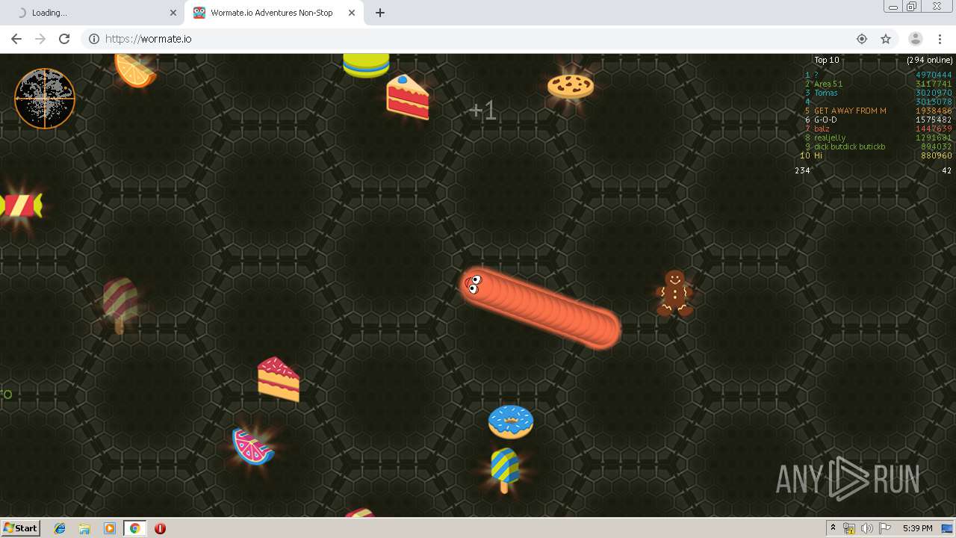Close the Loading tab
Screen dimensions: 956x538
click(x=173, y=13)
